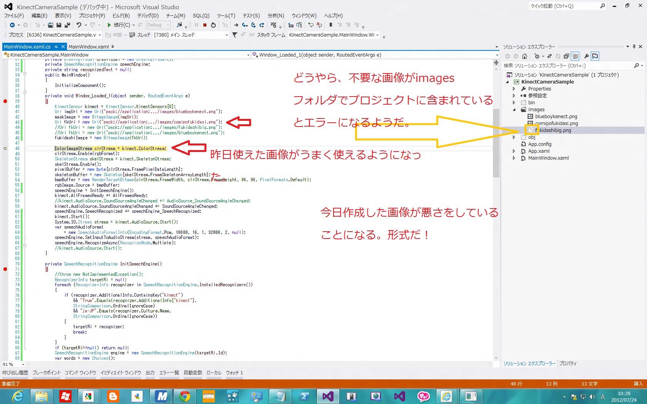Open the デバッグ(D) menu
Screen dimensions: 647x404
tap(148, 16)
